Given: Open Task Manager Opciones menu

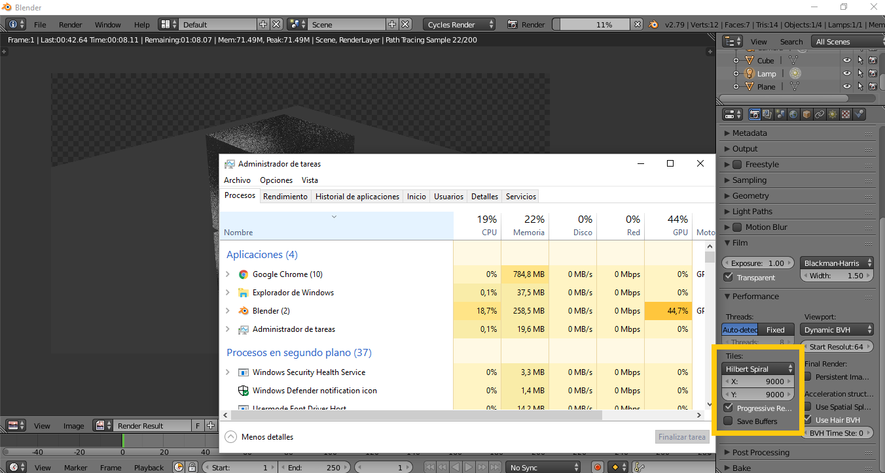Looking at the screenshot, I should [x=276, y=180].
